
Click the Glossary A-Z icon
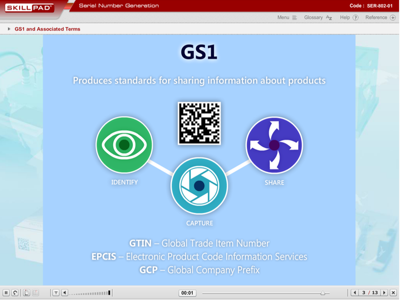(x=329, y=18)
